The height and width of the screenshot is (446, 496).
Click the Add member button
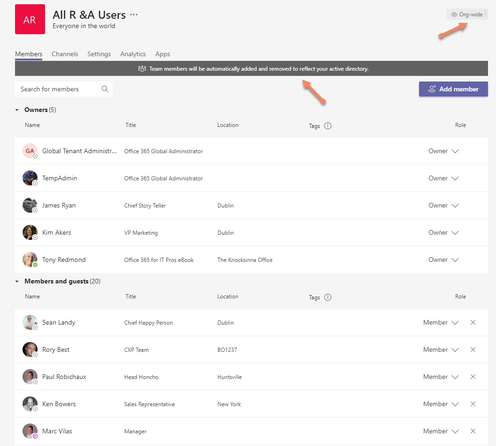click(x=453, y=89)
